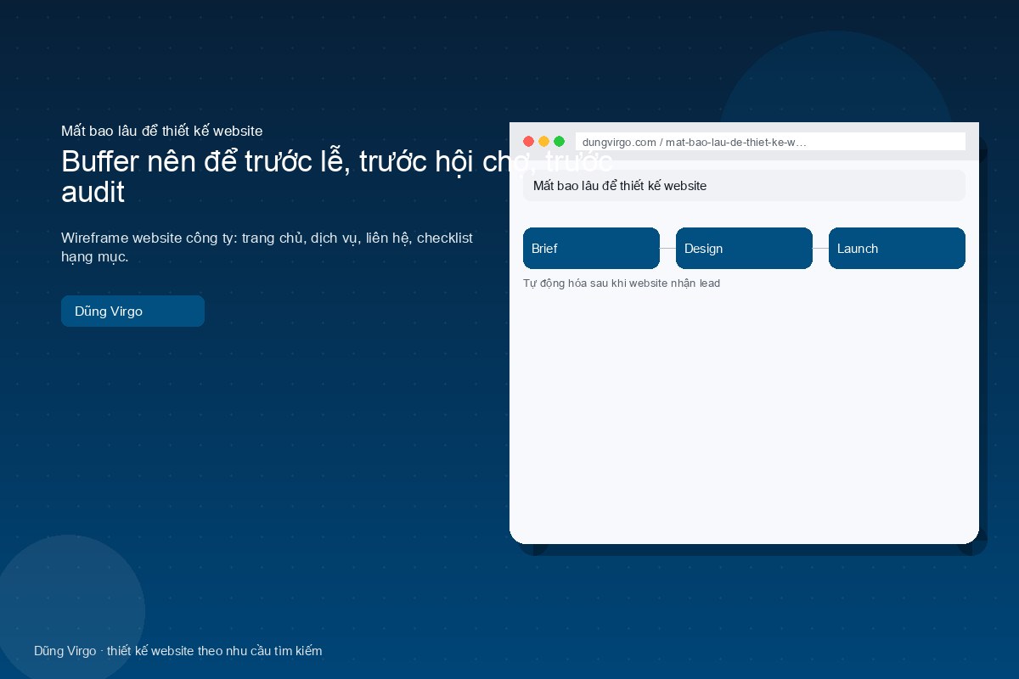Select the Design step card
This screenshot has width=1019, height=679.
point(744,248)
